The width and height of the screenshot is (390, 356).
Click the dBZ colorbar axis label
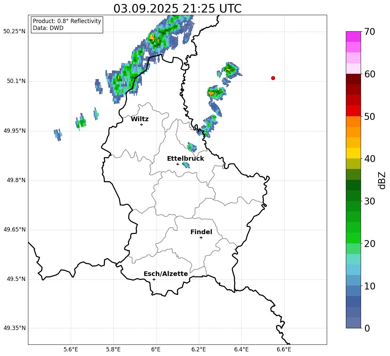(382, 180)
